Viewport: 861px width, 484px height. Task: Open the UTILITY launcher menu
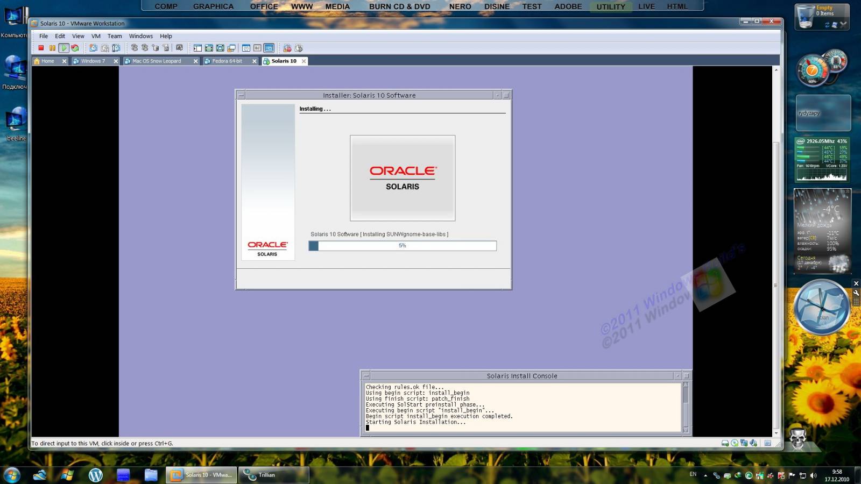[611, 6]
